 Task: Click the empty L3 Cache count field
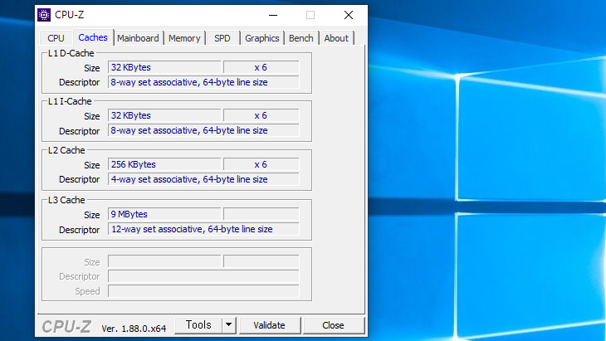[261, 214]
